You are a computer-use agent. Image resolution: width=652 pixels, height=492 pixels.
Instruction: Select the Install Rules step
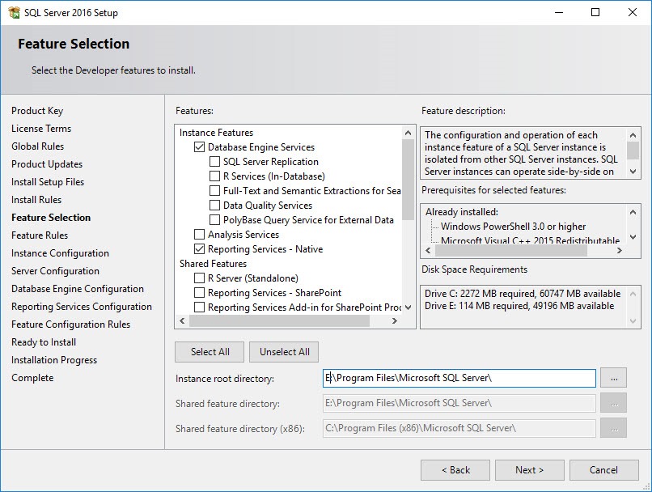pos(36,200)
